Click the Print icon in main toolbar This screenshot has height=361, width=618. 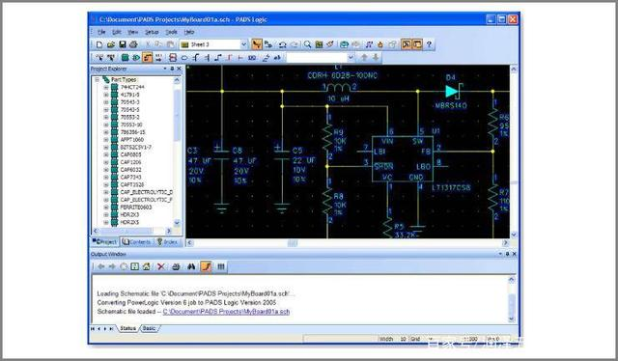133,44
